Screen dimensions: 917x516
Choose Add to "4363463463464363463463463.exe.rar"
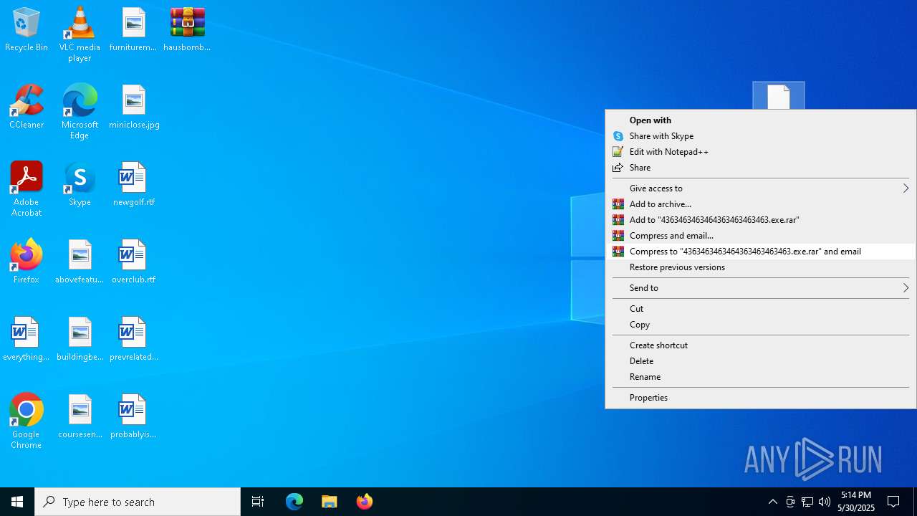(761, 220)
